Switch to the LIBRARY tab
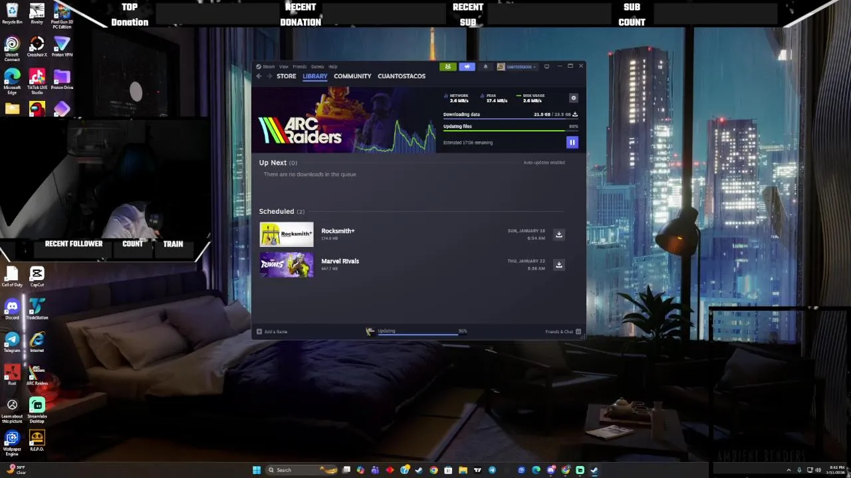Viewport: 851px width, 478px height. tap(314, 76)
